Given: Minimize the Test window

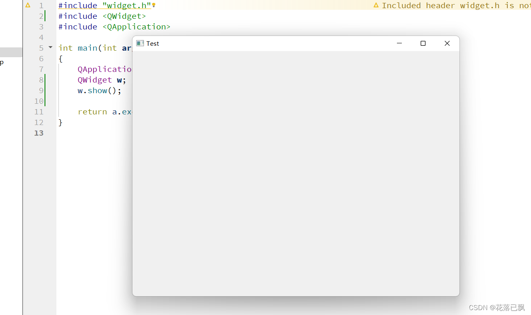Looking at the screenshot, I should click(399, 43).
